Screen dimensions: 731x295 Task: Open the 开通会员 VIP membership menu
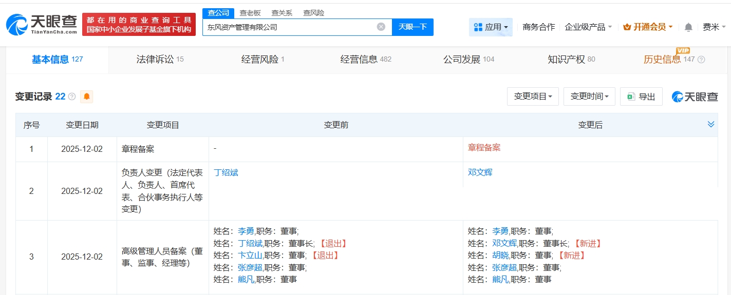(647, 27)
